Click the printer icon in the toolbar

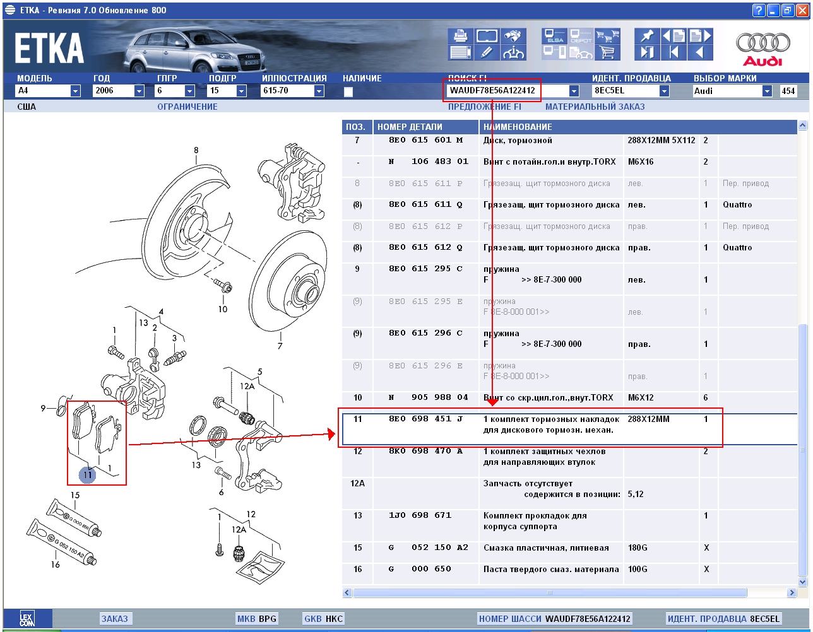461,36
